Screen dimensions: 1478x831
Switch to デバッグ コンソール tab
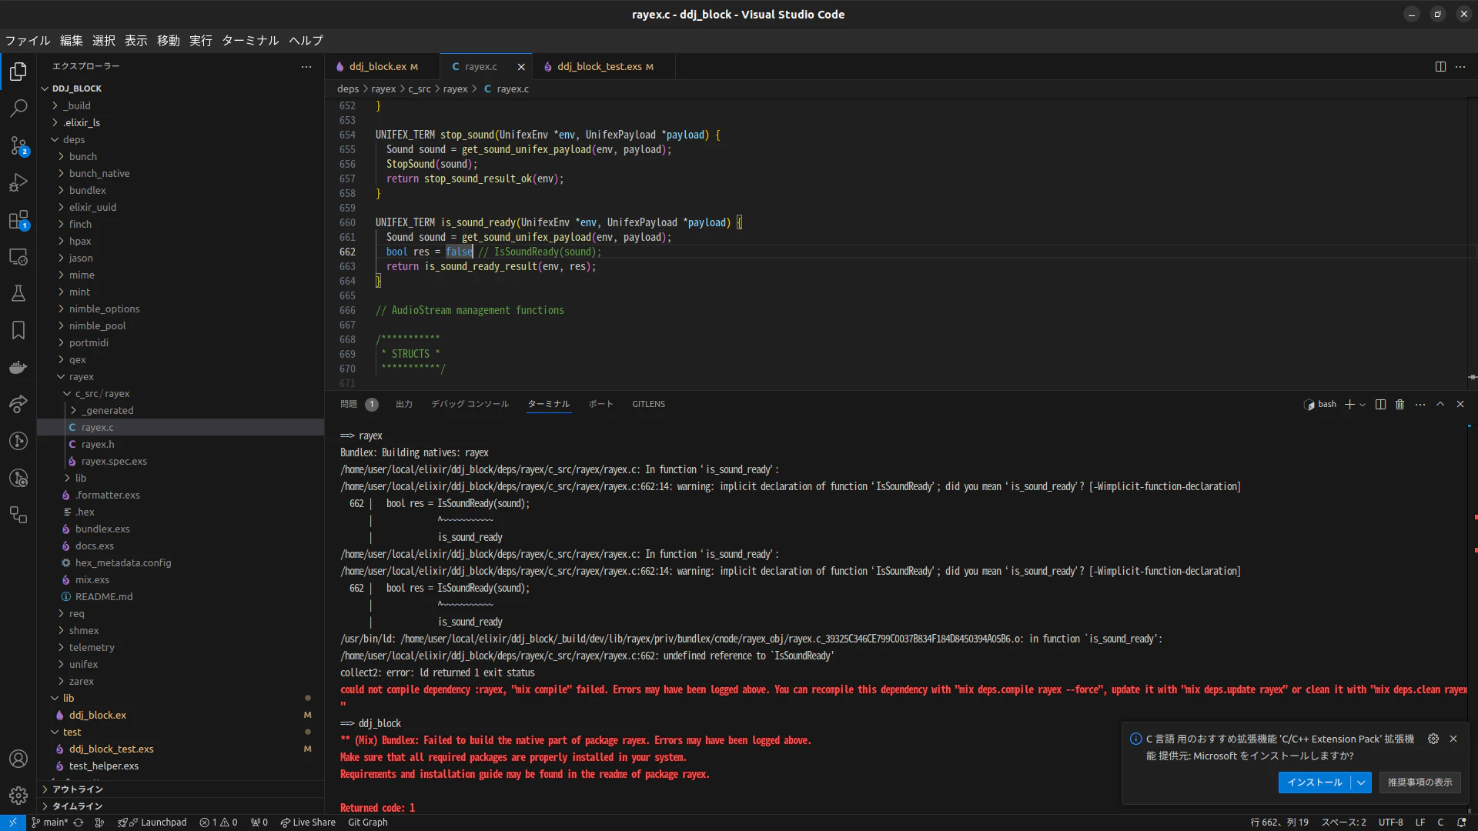click(x=470, y=405)
